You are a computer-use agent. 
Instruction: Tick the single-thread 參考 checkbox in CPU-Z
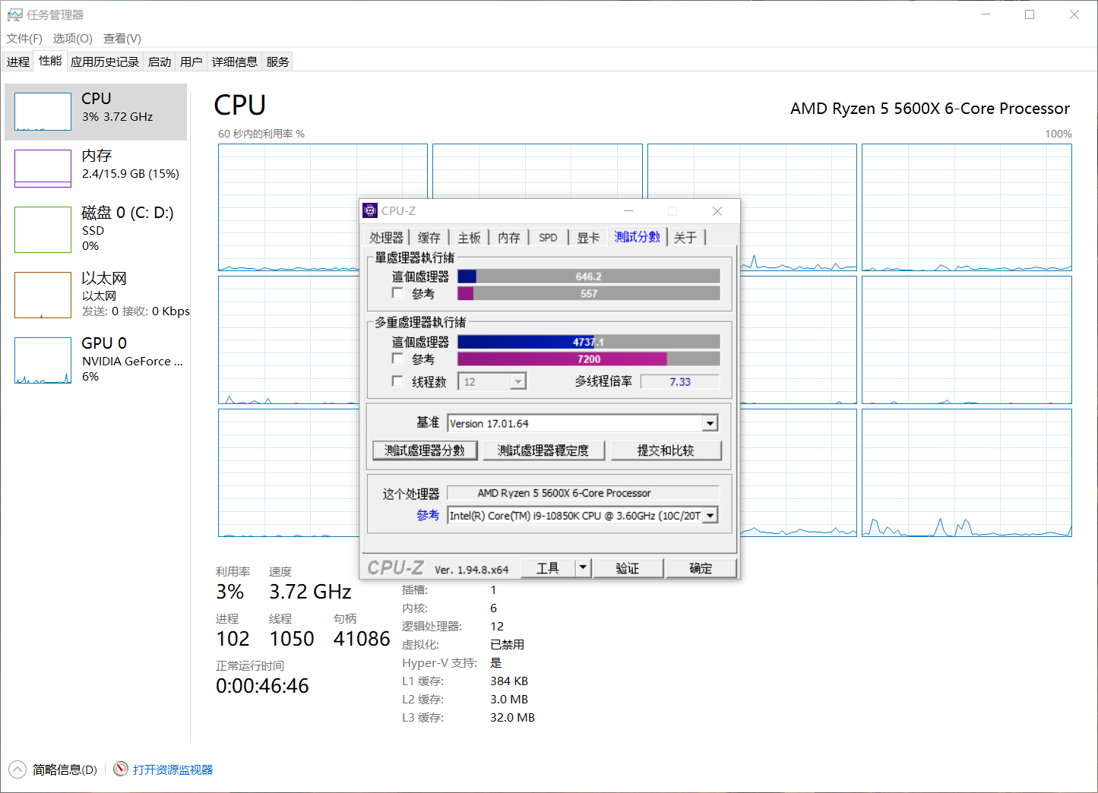397,293
